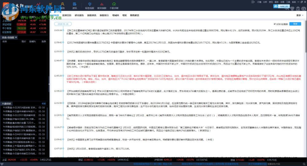Open the 系统 menu

click(294, 2)
